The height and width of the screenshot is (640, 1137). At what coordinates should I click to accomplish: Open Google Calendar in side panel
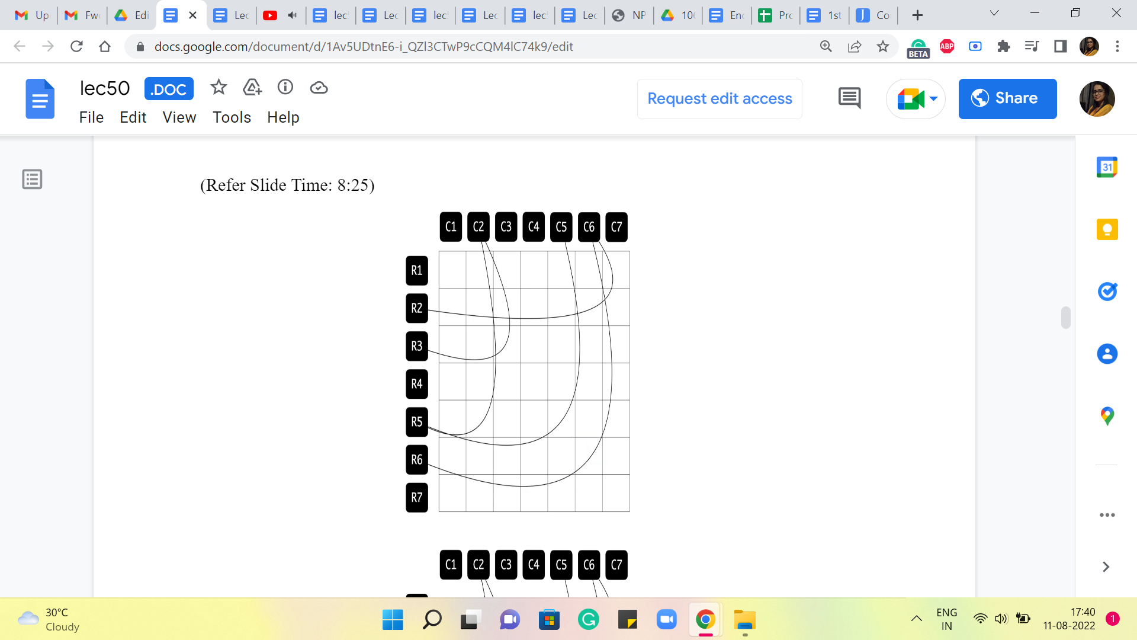(x=1107, y=167)
